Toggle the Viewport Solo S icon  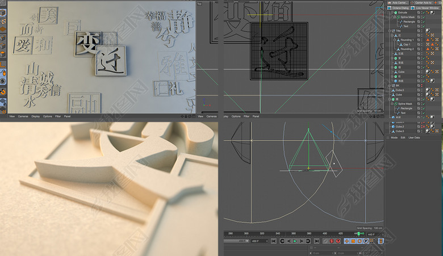point(3,81)
